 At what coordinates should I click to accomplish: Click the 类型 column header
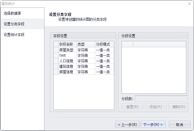pos(86,44)
